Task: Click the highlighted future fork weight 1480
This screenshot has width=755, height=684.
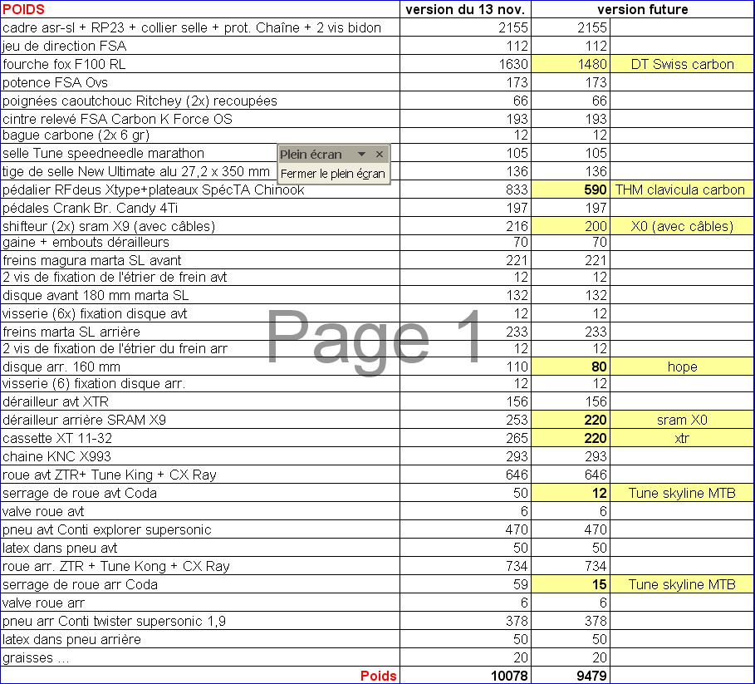Action: 571,64
